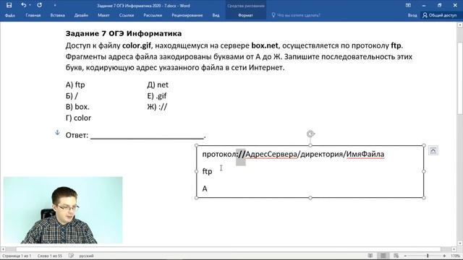Switch to the Вставка ribbon tab
This screenshot has height=260, width=463.
point(58,15)
